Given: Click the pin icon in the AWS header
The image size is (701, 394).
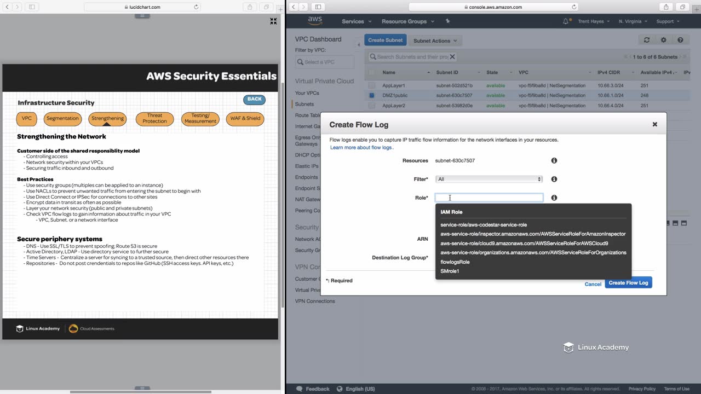Looking at the screenshot, I should 447,21.
